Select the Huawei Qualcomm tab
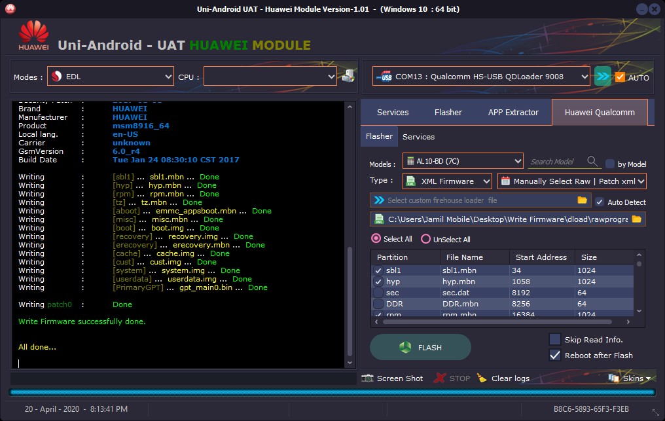 [600, 113]
